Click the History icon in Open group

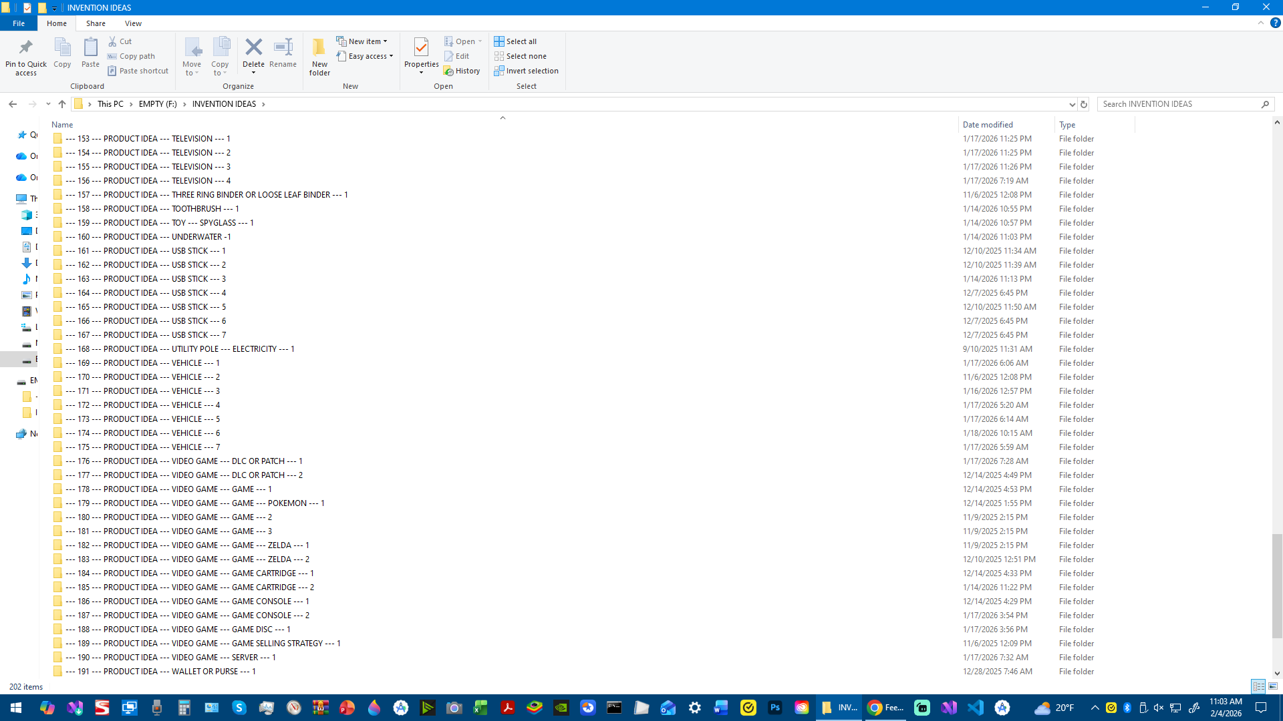click(x=462, y=71)
